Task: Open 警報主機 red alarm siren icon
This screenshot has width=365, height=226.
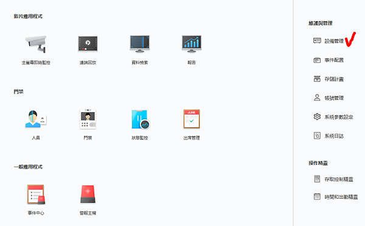Action: [x=88, y=194]
